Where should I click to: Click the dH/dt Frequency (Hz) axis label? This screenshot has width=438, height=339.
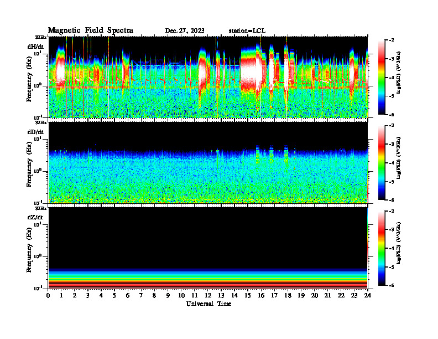(x=29, y=80)
